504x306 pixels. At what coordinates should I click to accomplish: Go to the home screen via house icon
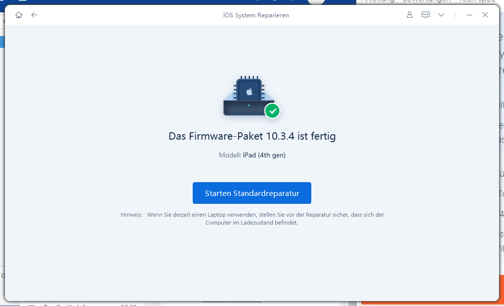pyautogui.click(x=19, y=15)
